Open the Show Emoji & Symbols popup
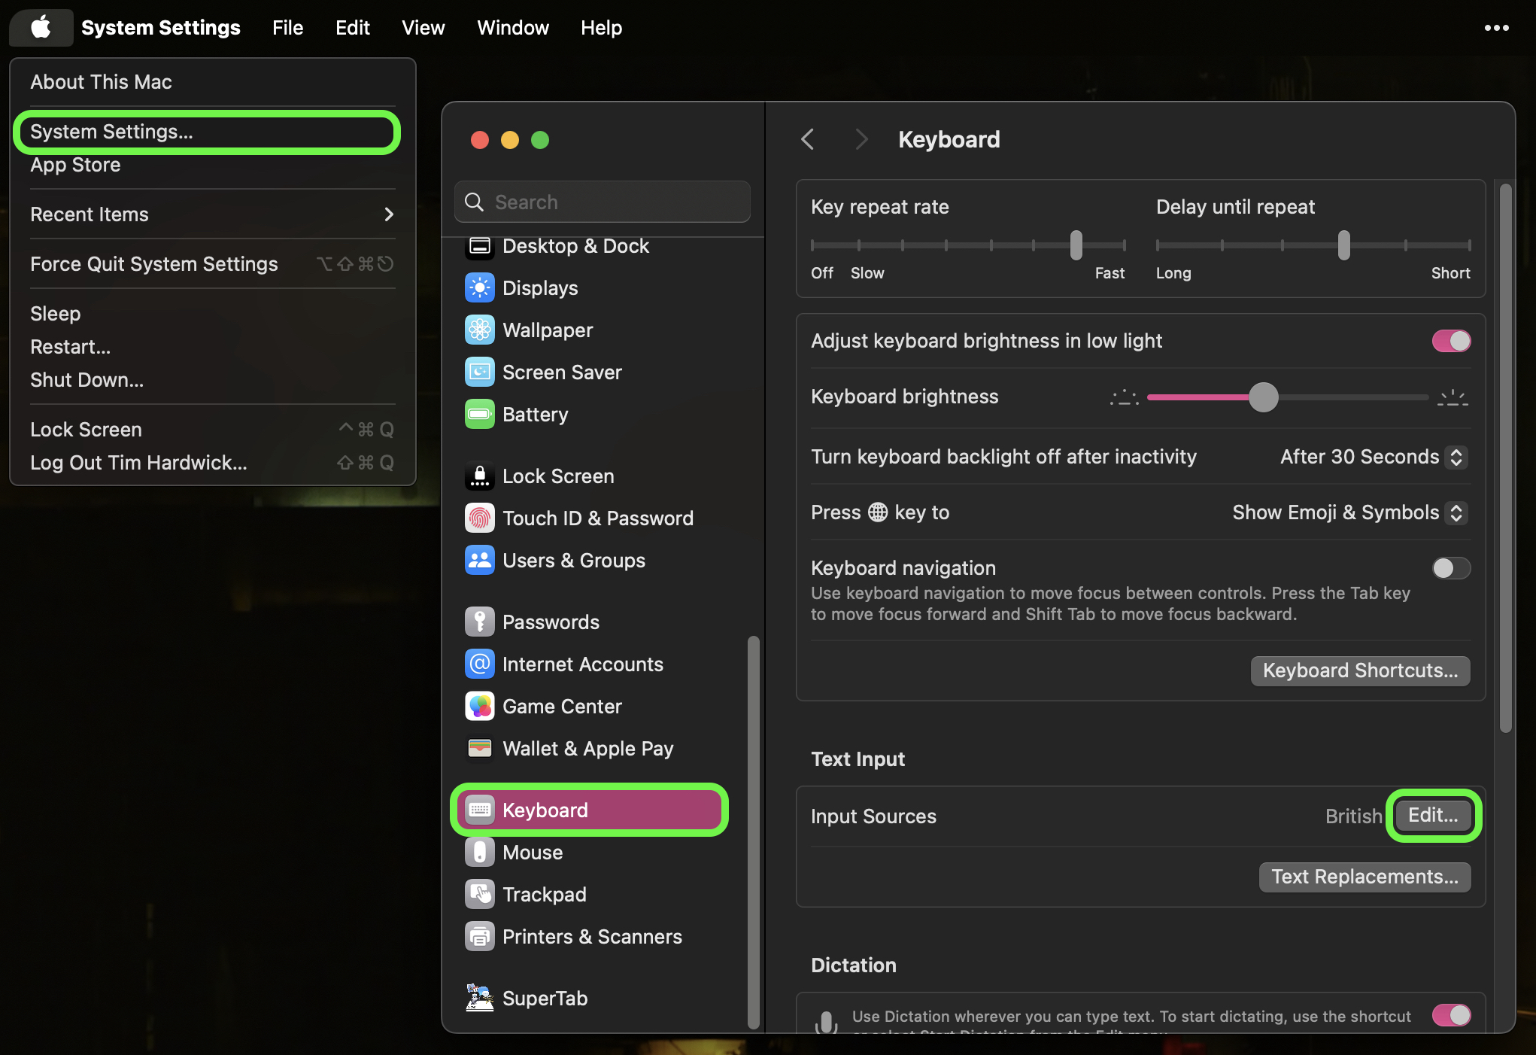This screenshot has width=1536, height=1055. [1349, 512]
